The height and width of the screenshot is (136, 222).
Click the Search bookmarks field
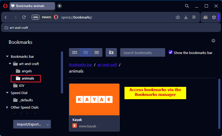coord(143,52)
